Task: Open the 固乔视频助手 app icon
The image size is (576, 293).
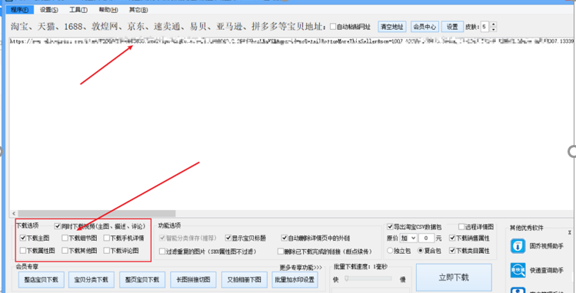Action: coord(518,245)
